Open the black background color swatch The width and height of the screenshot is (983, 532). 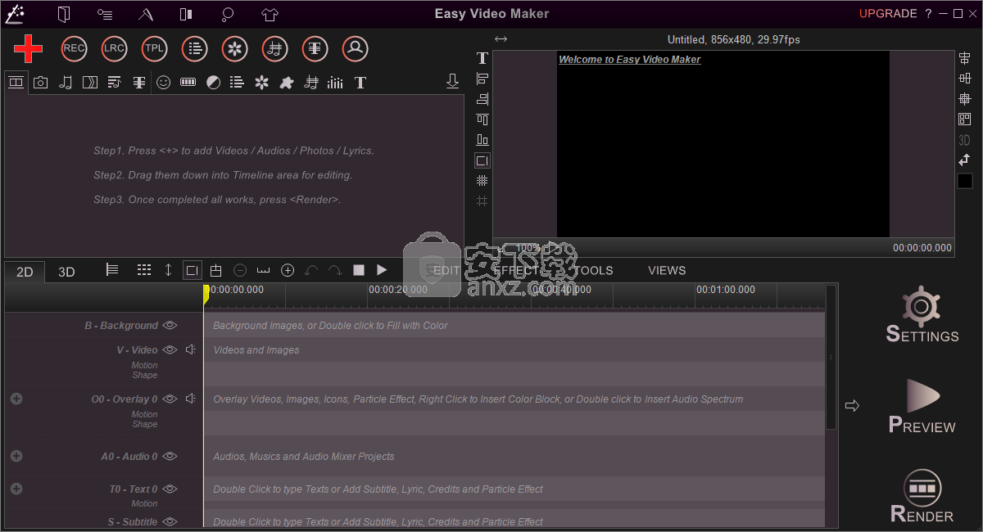coord(965,181)
